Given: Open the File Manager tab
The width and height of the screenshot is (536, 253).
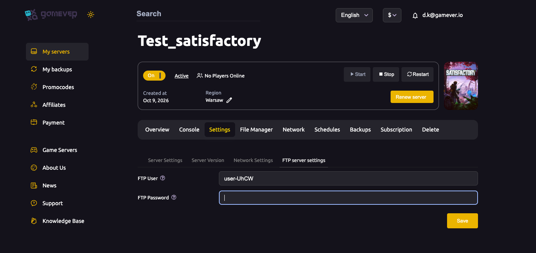Looking at the screenshot, I should click(x=256, y=130).
